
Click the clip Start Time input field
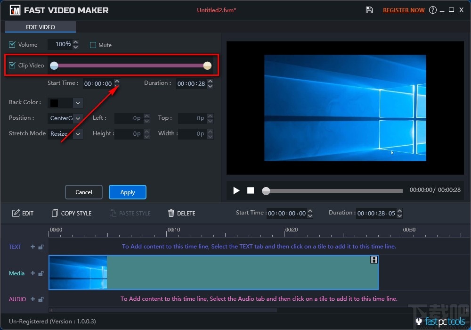pyautogui.click(x=98, y=83)
